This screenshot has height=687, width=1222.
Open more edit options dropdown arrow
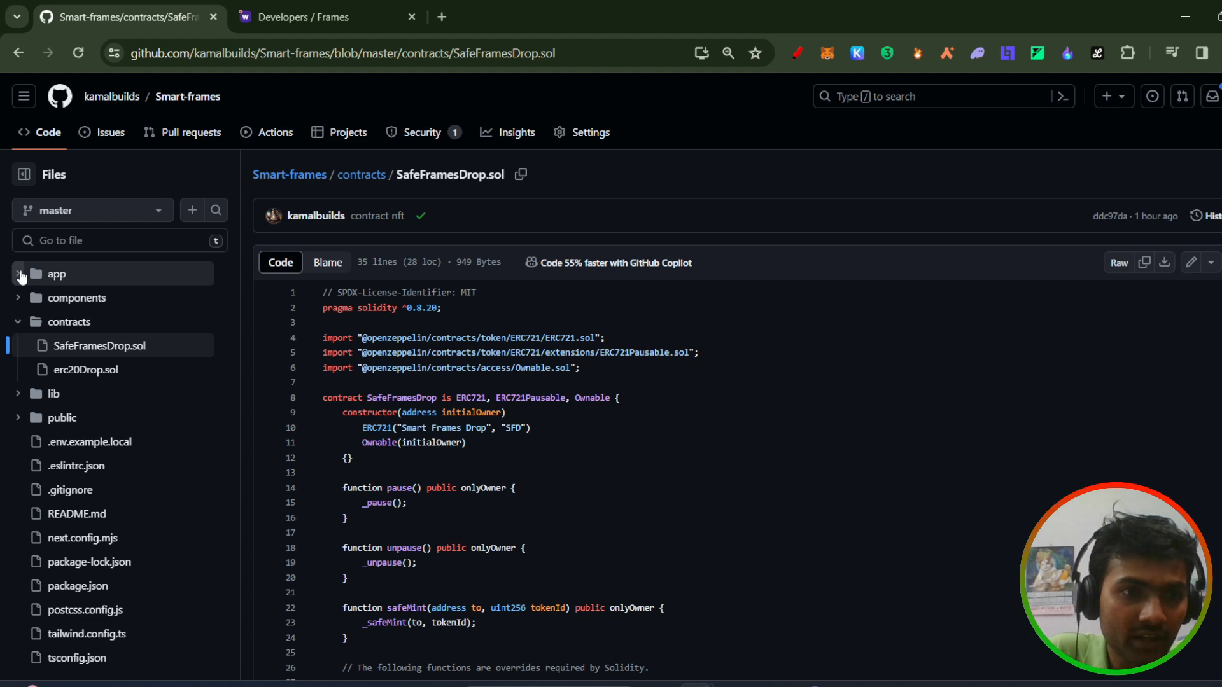point(1211,263)
